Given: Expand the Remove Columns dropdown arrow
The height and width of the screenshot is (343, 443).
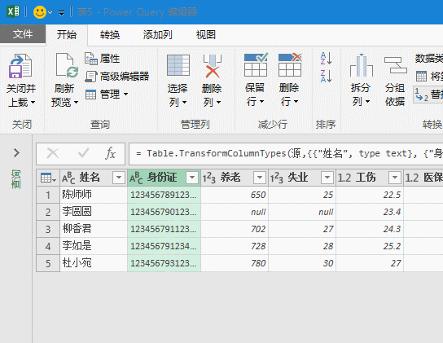Looking at the screenshot, I should pos(219,102).
